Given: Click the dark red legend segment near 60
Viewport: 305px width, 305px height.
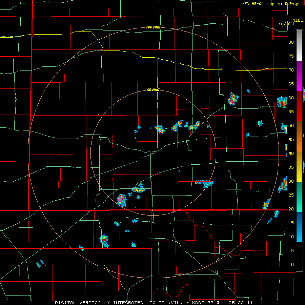Looking at the screenshot, I should coord(299,99).
